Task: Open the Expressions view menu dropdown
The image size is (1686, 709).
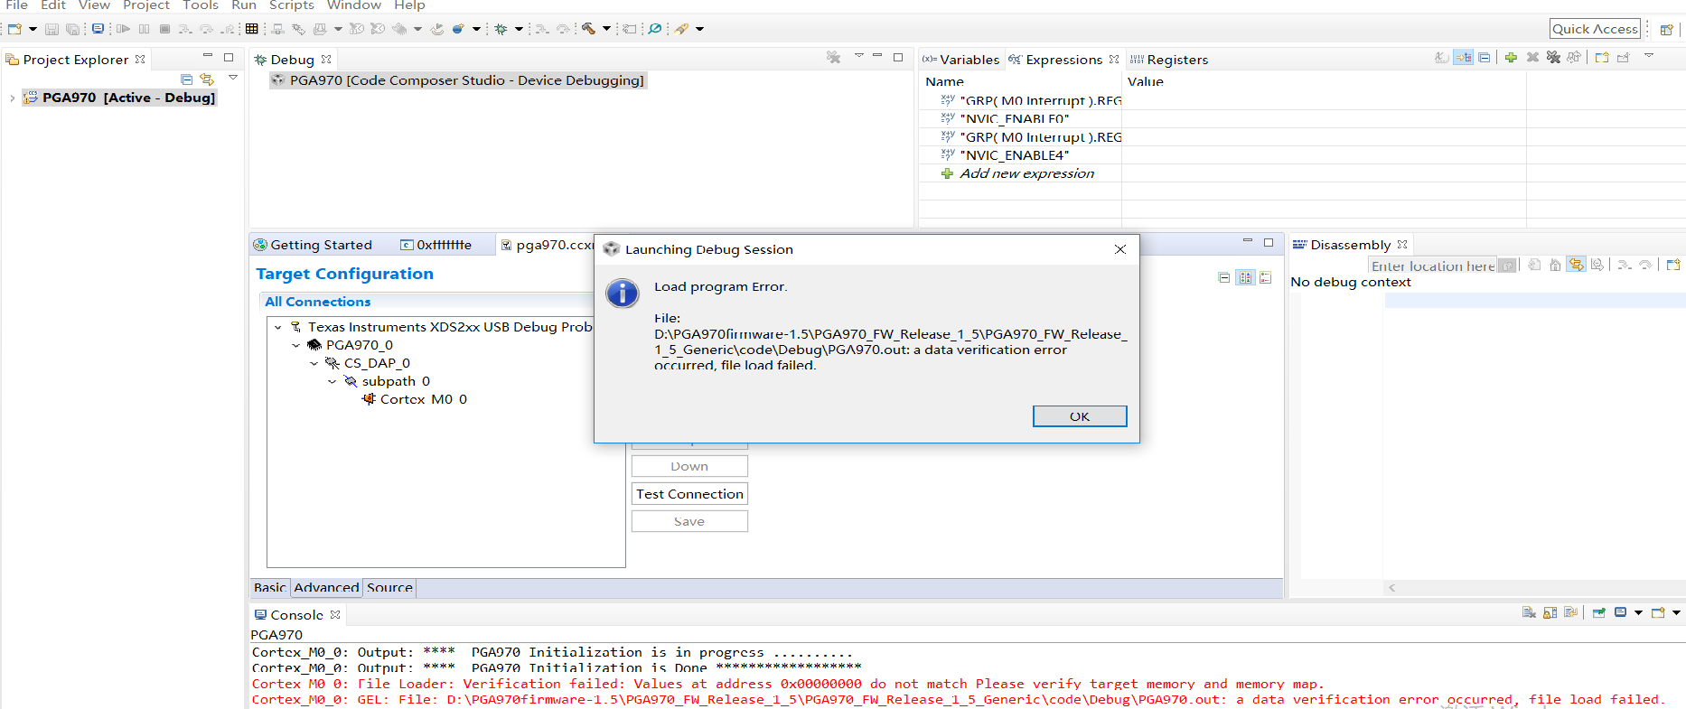Action: point(1648,56)
